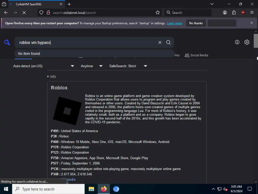Open the list all tabs chevron
258x194 pixels.
(212, 4)
